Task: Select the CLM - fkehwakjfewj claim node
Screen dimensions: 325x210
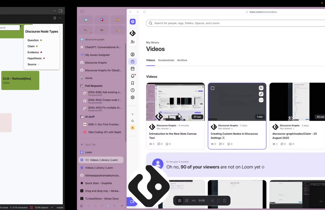Action: (x=20, y=80)
